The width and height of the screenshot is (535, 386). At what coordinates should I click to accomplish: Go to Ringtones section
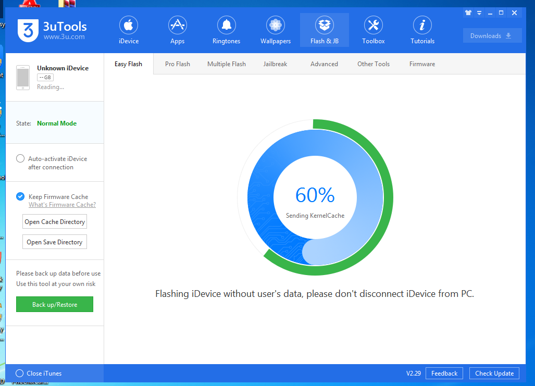(226, 30)
